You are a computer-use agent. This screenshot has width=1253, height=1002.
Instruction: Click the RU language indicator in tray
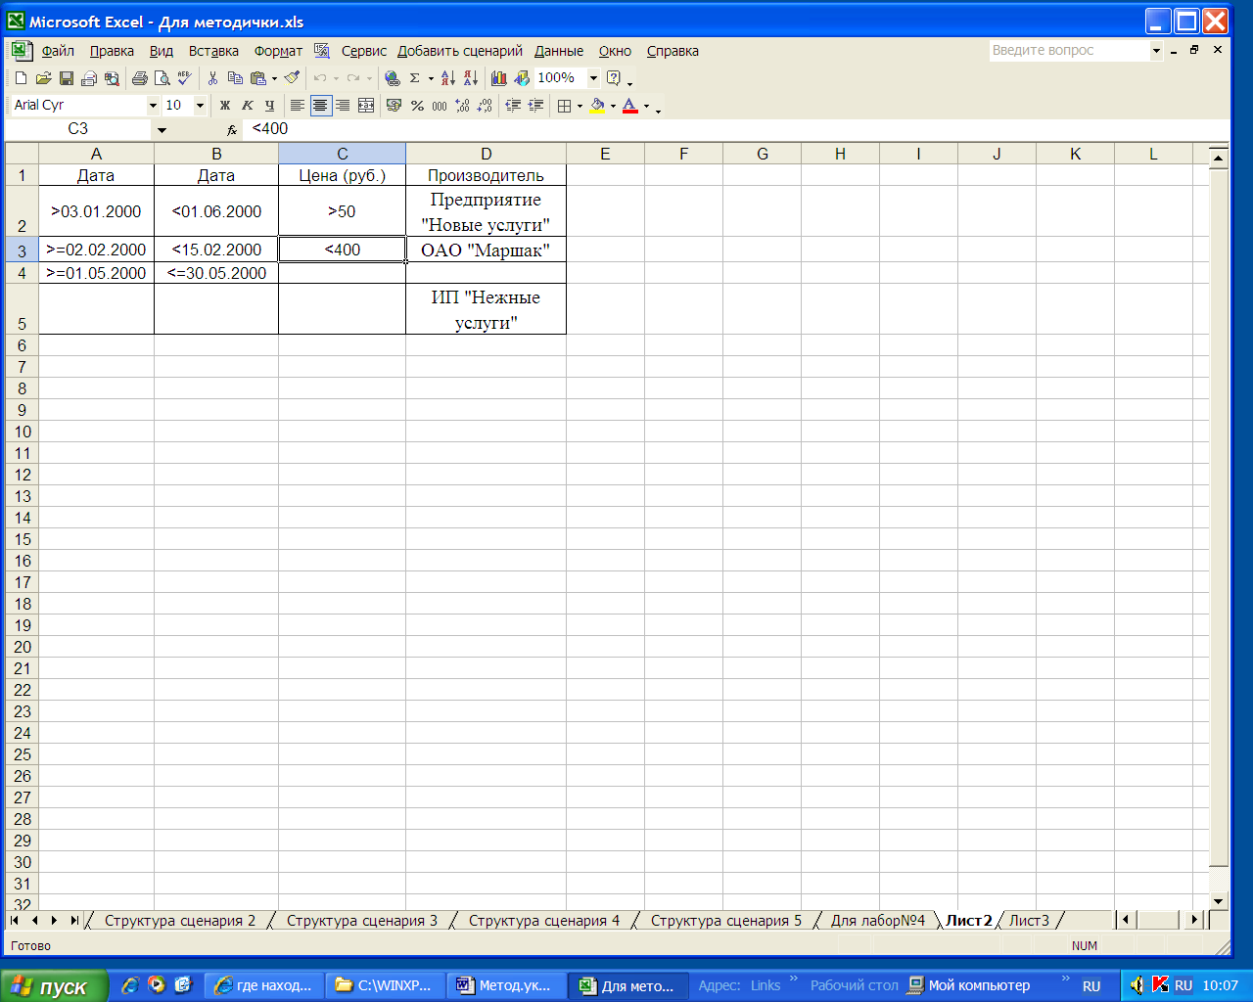pyautogui.click(x=1183, y=985)
